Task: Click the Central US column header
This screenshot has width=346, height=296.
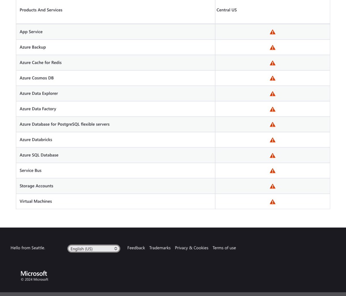Action: (x=227, y=10)
